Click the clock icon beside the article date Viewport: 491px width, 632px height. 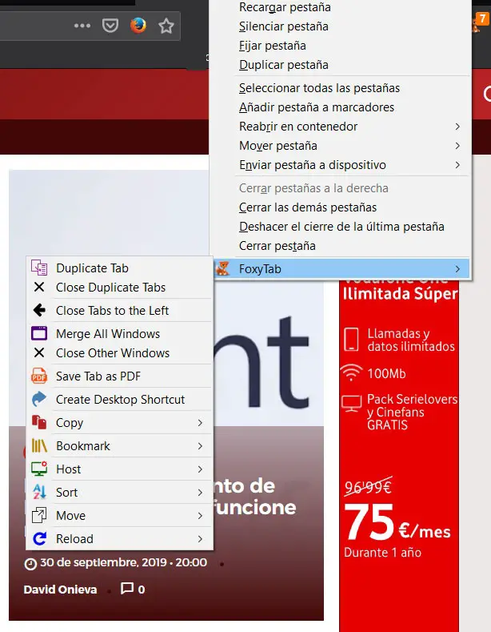(x=30, y=563)
